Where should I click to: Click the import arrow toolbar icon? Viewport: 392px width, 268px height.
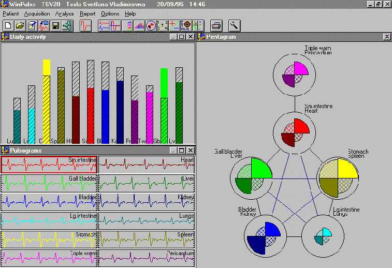point(67,25)
